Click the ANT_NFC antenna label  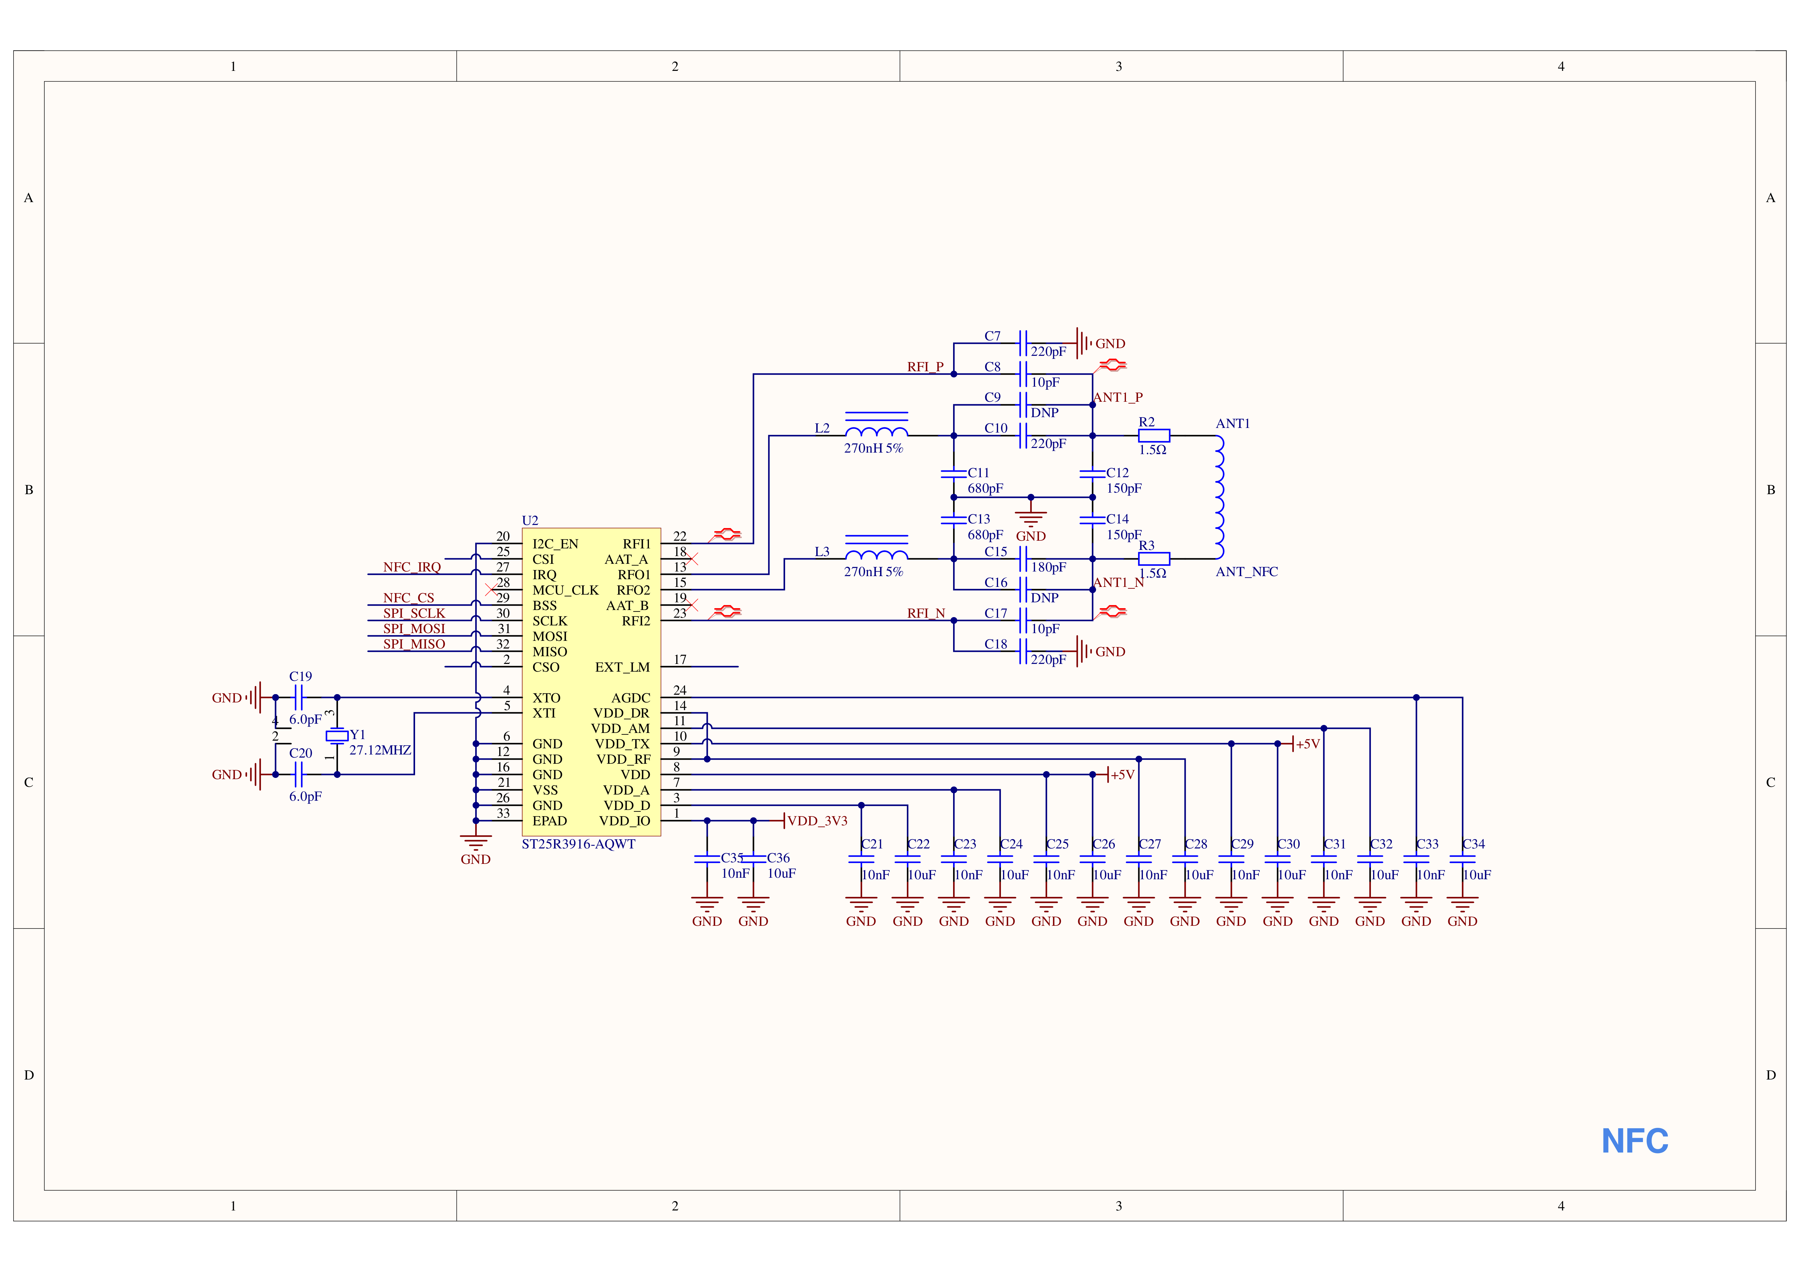click(x=1246, y=571)
